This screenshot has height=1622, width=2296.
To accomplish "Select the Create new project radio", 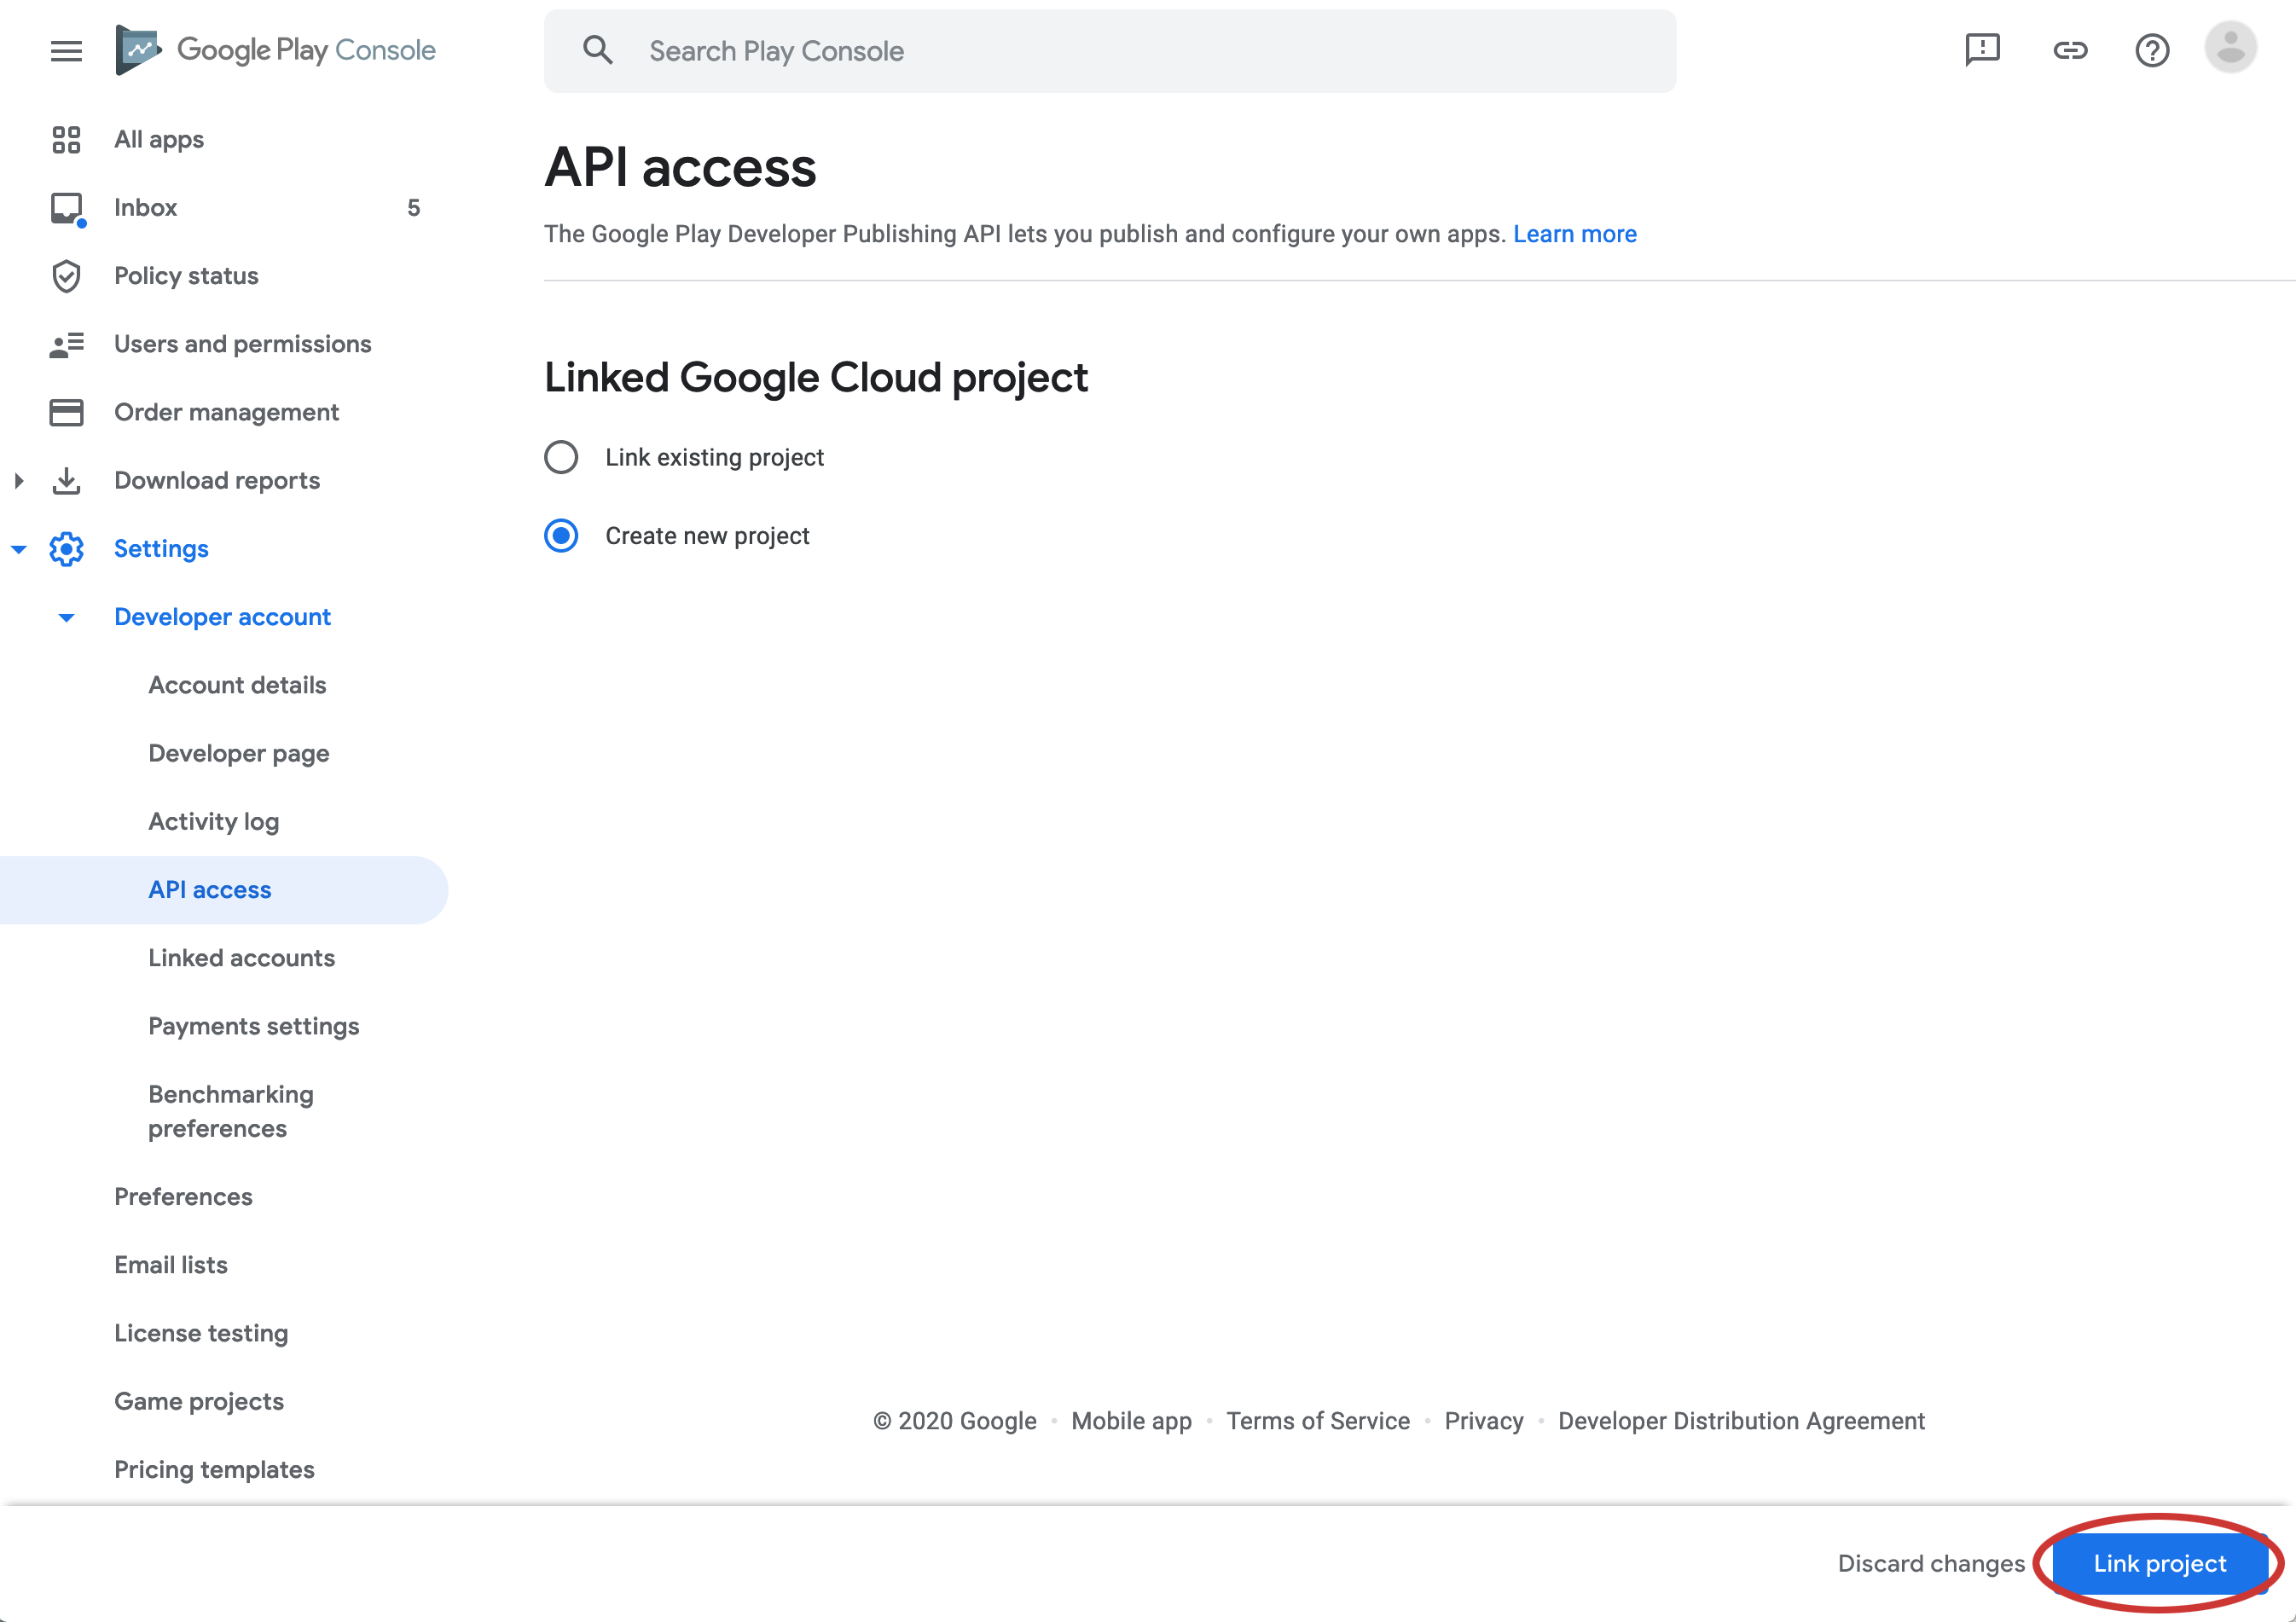I will coord(561,536).
